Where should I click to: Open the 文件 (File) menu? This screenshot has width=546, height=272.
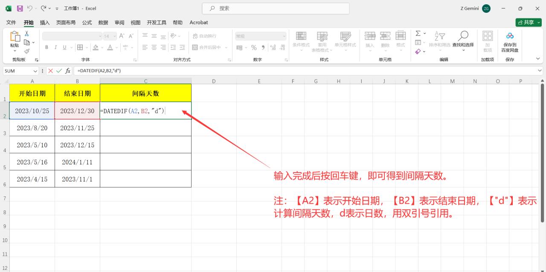tap(11, 23)
